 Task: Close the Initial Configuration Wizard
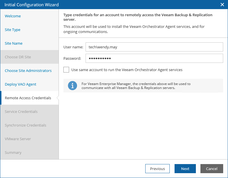click(222, 5)
